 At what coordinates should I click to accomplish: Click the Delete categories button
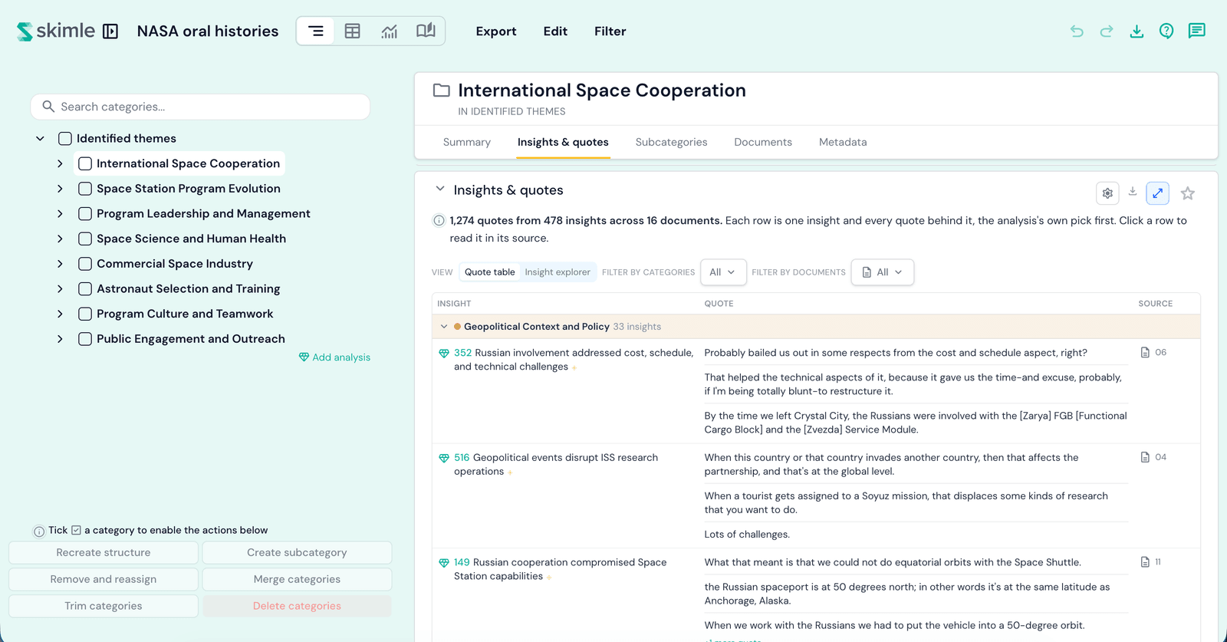pyautogui.click(x=297, y=606)
